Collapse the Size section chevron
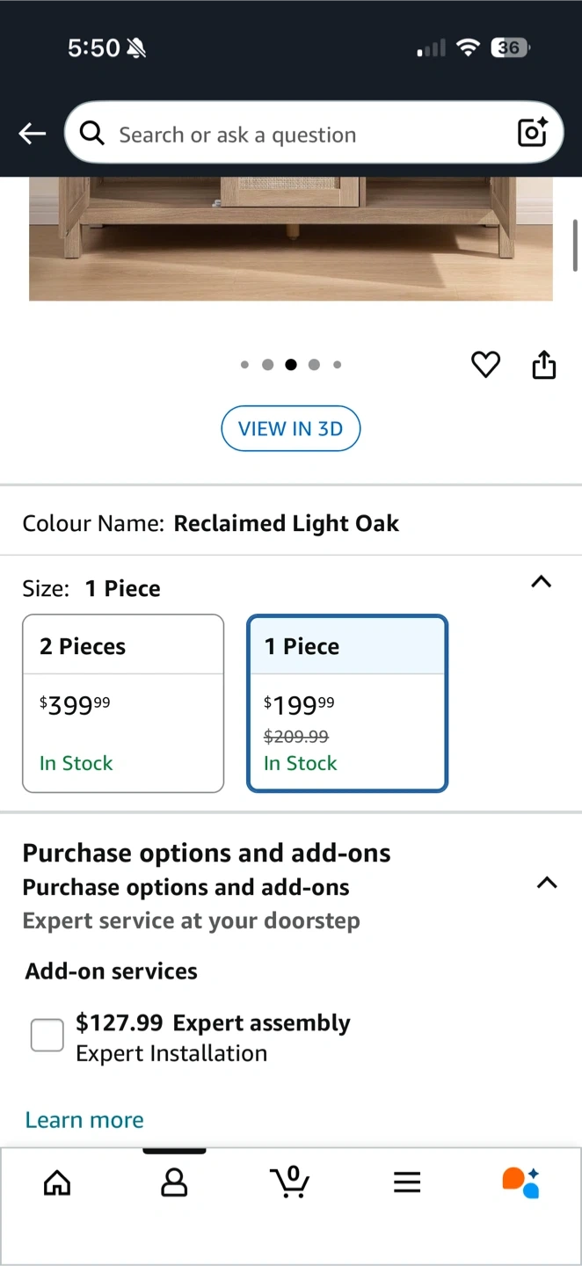Viewport: 582px width, 1266px height. (x=542, y=582)
